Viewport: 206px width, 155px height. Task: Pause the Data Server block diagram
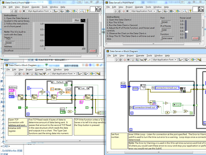[128, 60]
